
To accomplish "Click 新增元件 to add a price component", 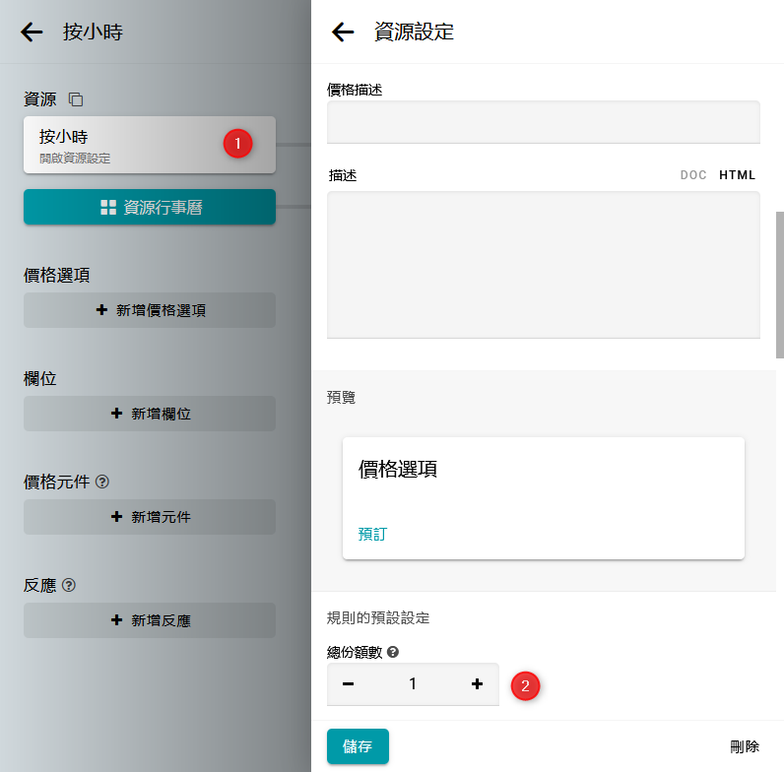I will click(150, 517).
